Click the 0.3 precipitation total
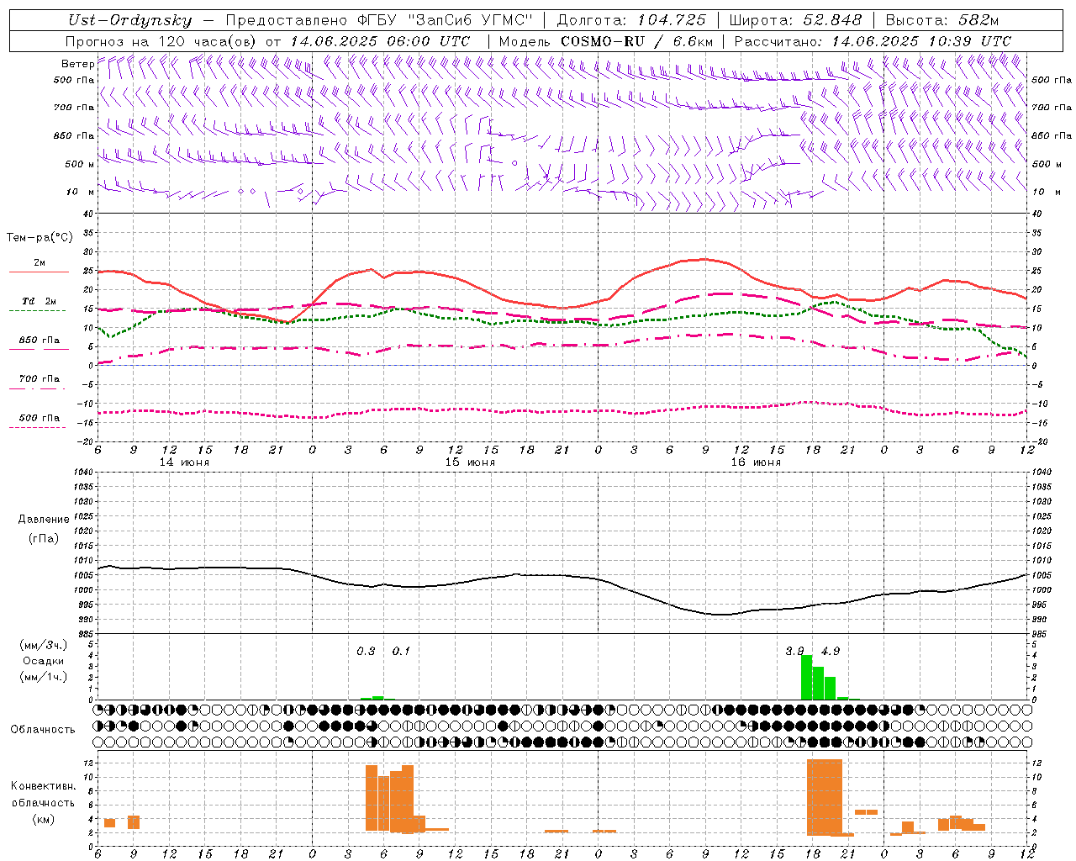This screenshot has width=1076, height=861. [366, 652]
